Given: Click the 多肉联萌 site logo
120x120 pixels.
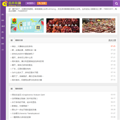Looking at the screenshot, I should tap(12, 3).
